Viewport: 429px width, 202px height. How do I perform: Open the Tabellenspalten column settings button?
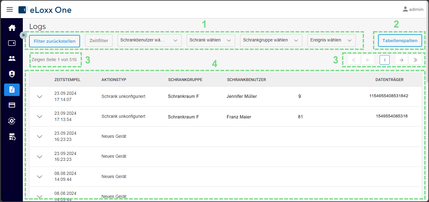(400, 41)
